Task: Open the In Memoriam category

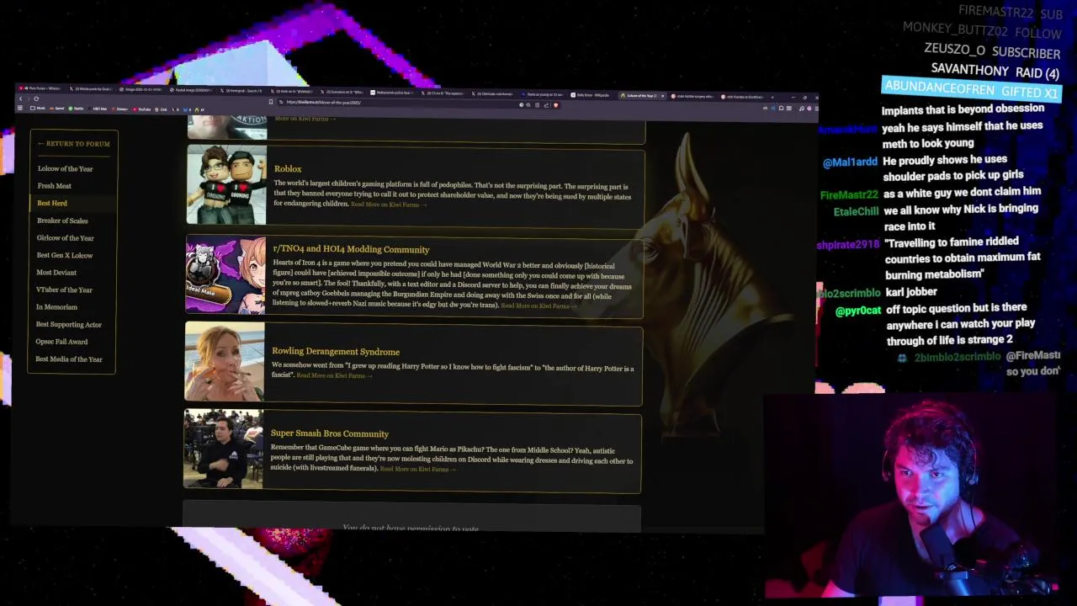Action: tap(56, 307)
